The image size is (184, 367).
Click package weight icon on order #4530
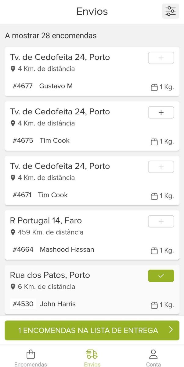(x=154, y=305)
